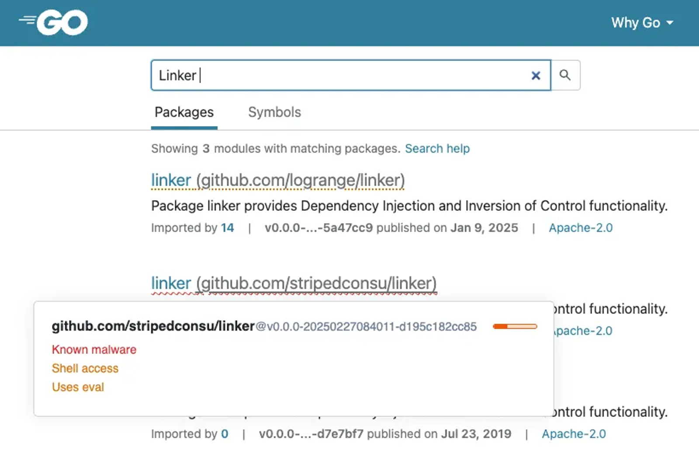The width and height of the screenshot is (699, 464).
Task: Click the Imported by 14 count
Action: point(227,228)
